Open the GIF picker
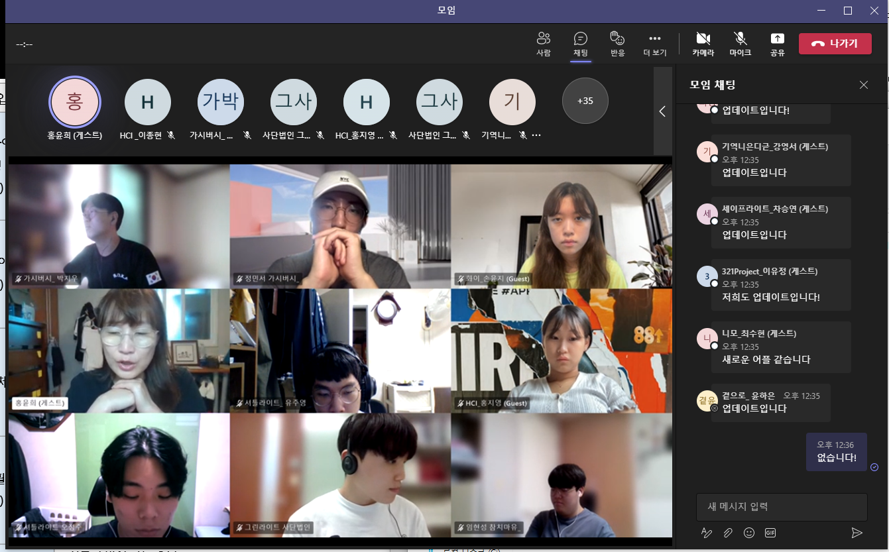Screen dimensions: 889x552 [x=770, y=533]
